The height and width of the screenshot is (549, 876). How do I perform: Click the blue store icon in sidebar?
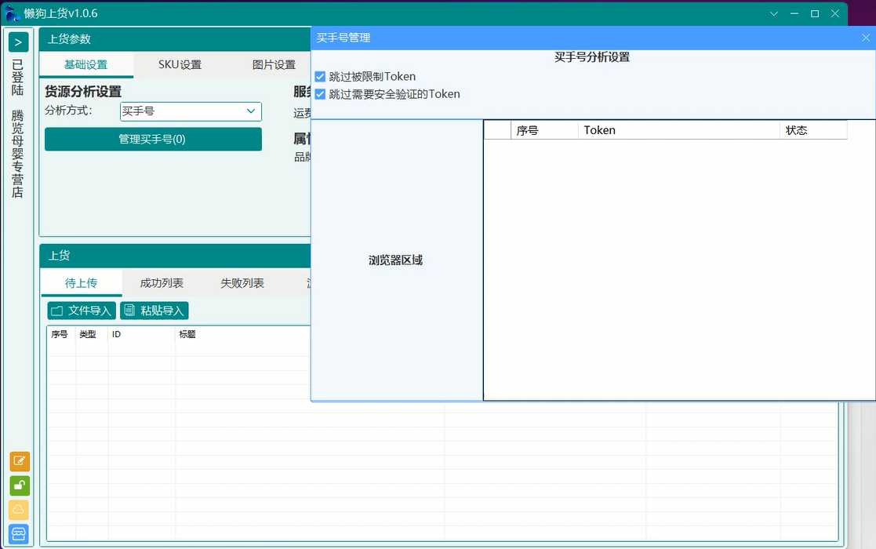[x=20, y=534]
